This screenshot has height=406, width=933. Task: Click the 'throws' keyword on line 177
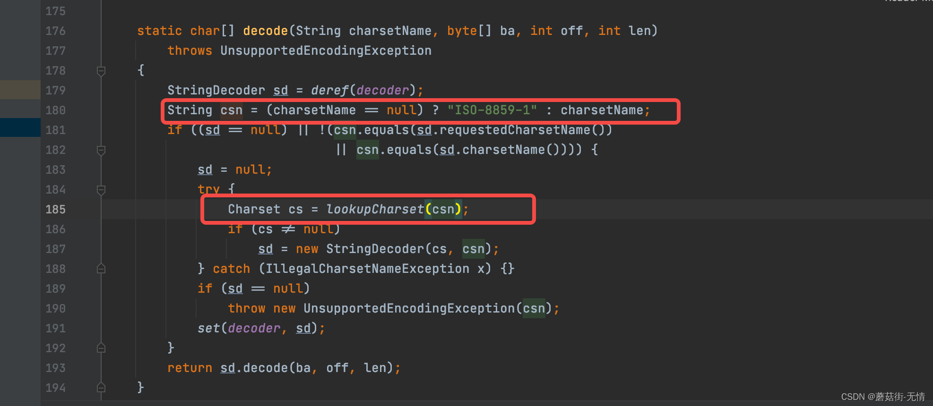190,51
